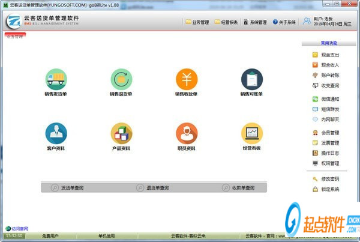Click the 锁定系统 label
The width and height of the screenshot is (360, 242).
[330, 189]
